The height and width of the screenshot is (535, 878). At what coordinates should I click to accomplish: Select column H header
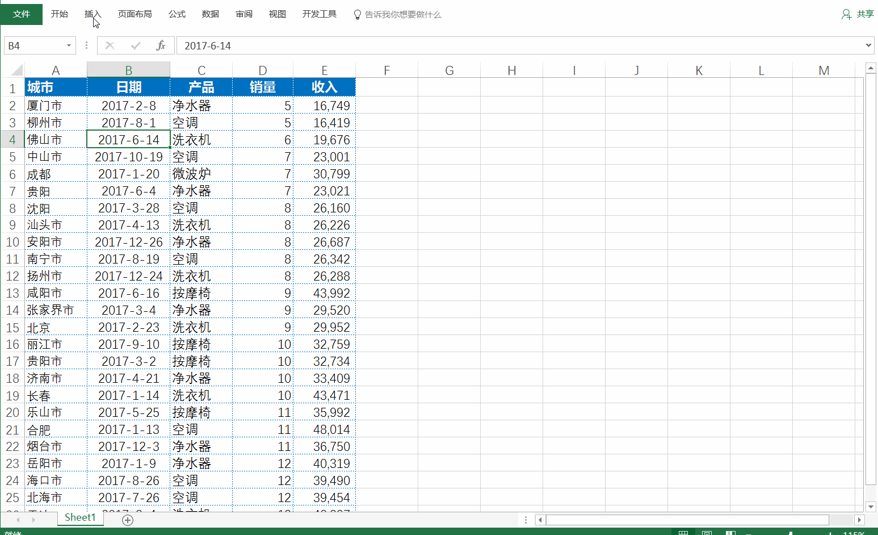pos(512,70)
